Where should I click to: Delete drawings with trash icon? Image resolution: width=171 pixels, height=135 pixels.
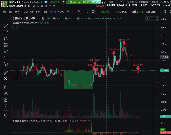[6, 115]
